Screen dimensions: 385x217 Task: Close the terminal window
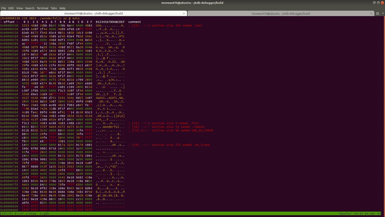pyautogui.click(x=382, y=3)
